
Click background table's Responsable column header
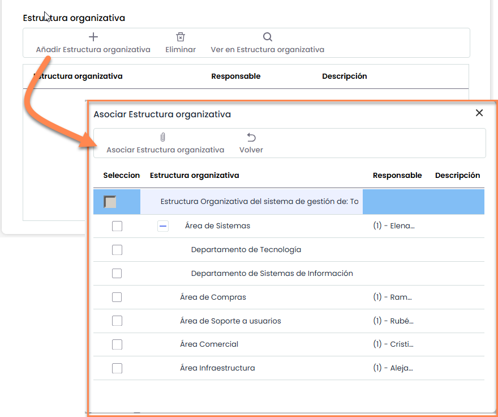tap(235, 76)
